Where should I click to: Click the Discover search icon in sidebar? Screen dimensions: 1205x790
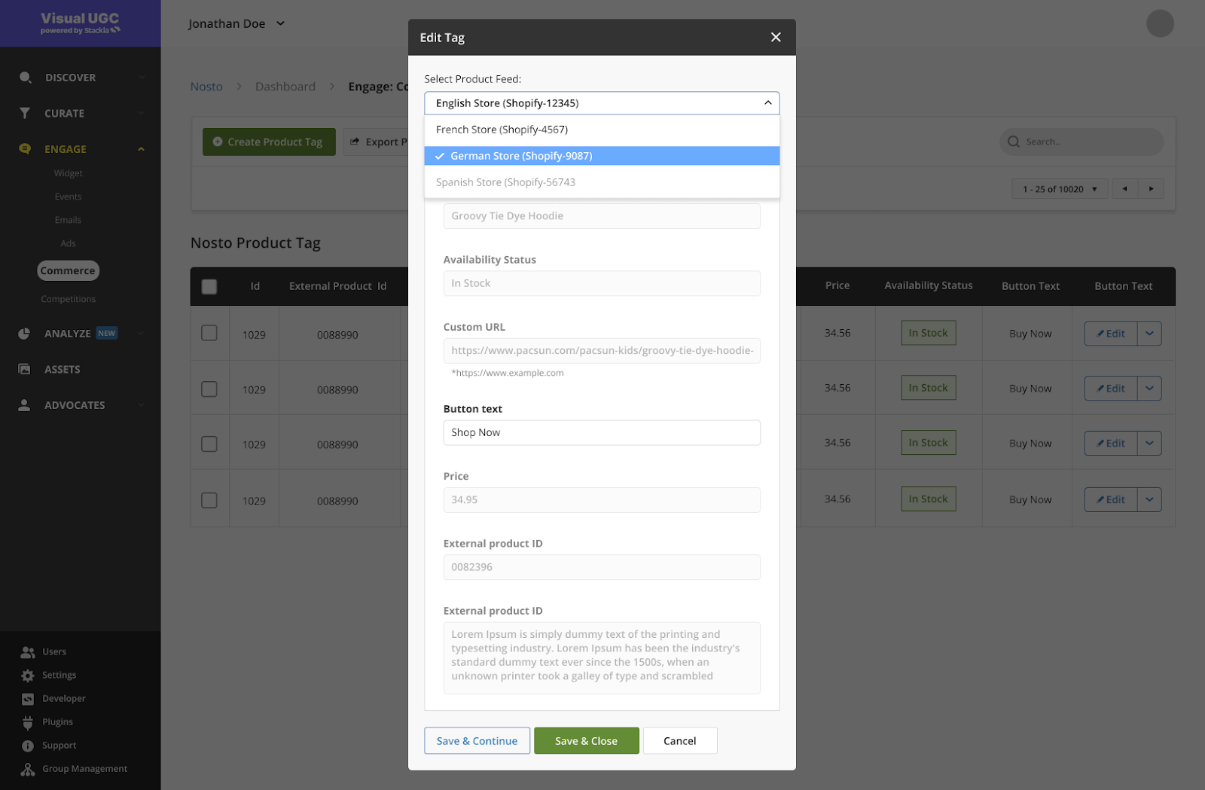(x=25, y=78)
